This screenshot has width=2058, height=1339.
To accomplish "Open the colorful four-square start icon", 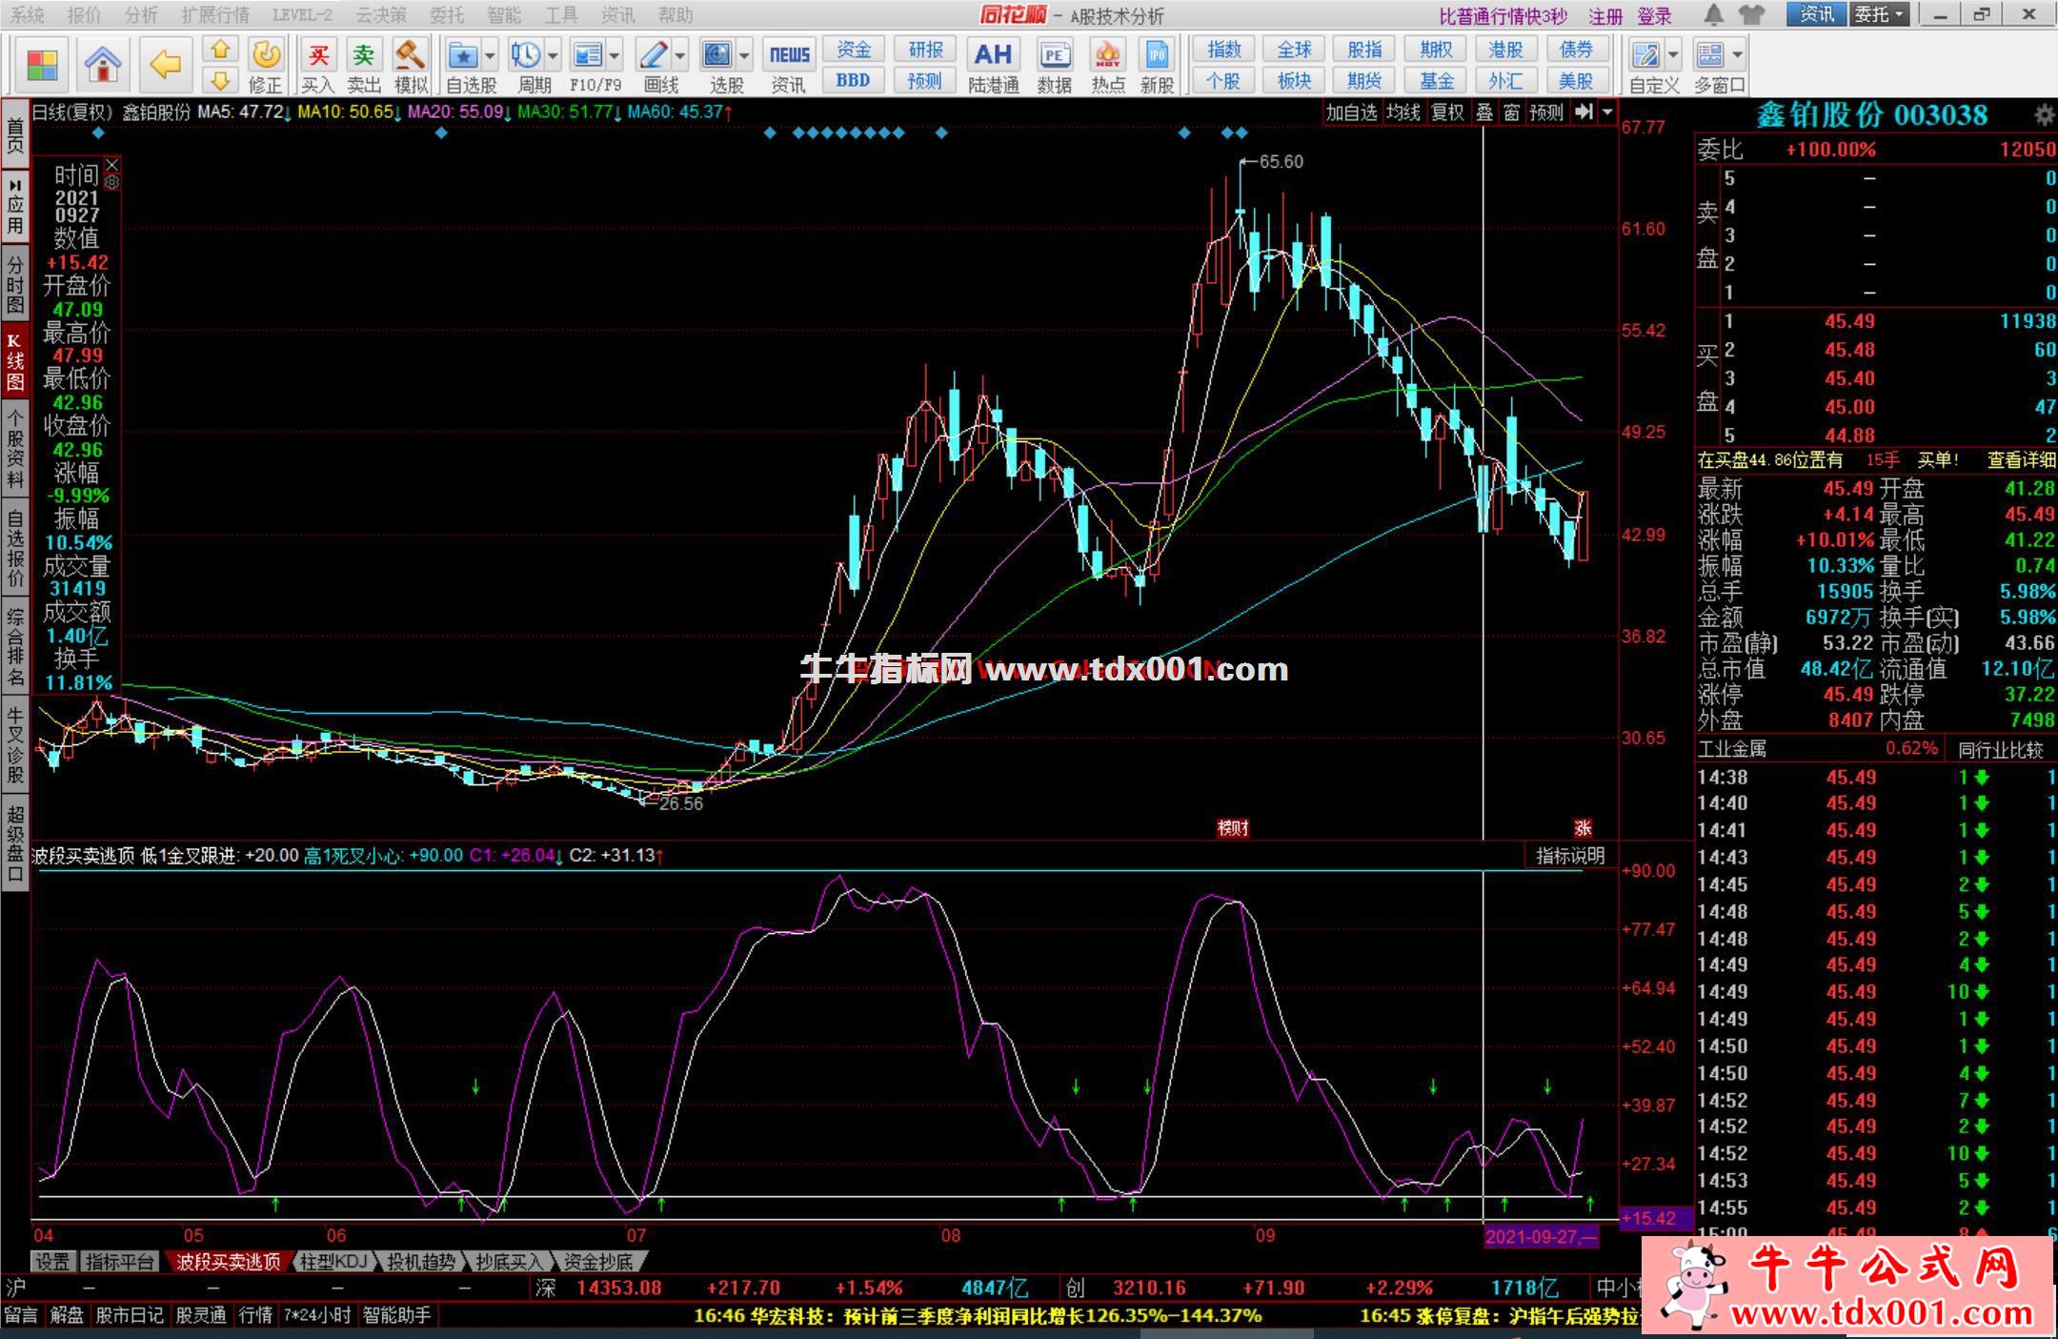I will click(43, 65).
